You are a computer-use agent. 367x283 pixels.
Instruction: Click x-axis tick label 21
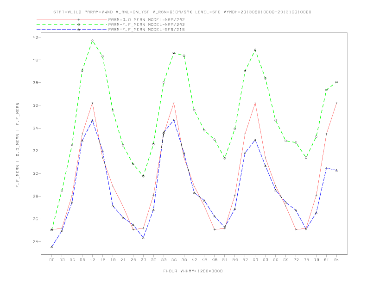pyautogui.click(x=123, y=260)
